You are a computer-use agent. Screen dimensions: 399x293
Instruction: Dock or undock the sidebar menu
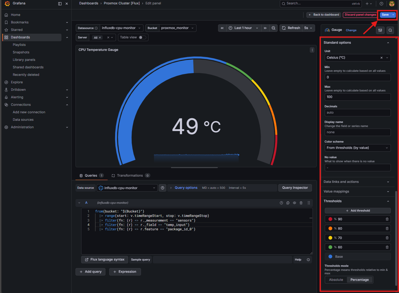tap(60, 4)
